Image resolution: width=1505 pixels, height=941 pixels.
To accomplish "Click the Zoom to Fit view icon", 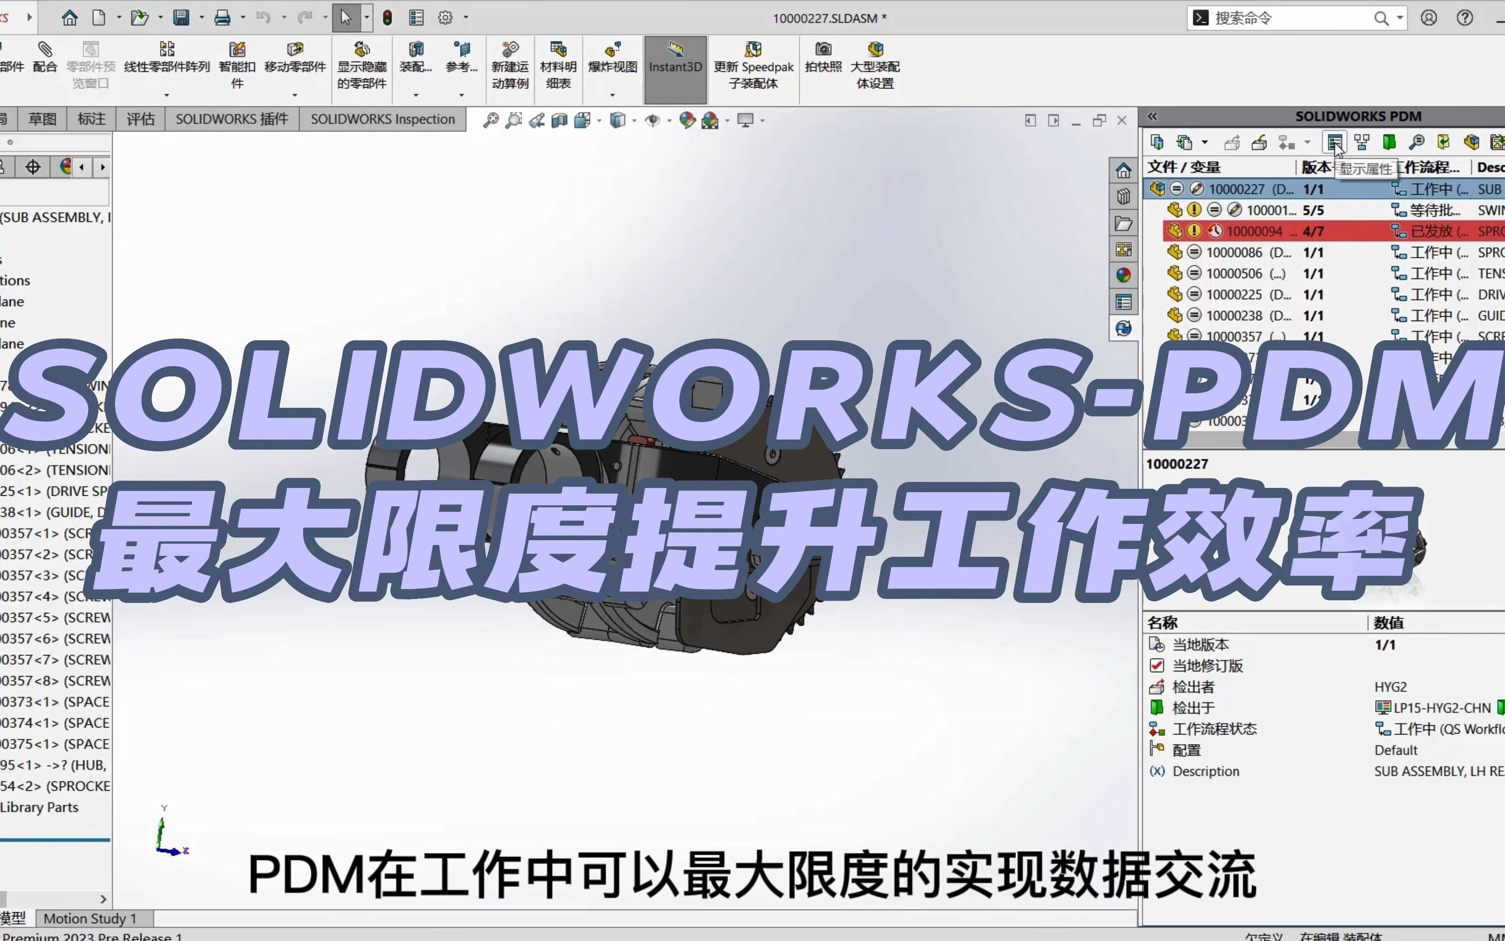I will click(491, 120).
